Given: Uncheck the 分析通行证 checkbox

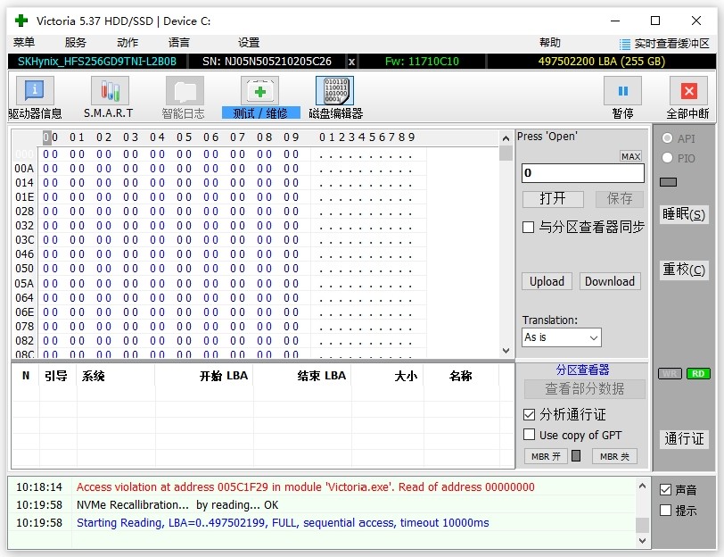Looking at the screenshot, I should tap(529, 414).
